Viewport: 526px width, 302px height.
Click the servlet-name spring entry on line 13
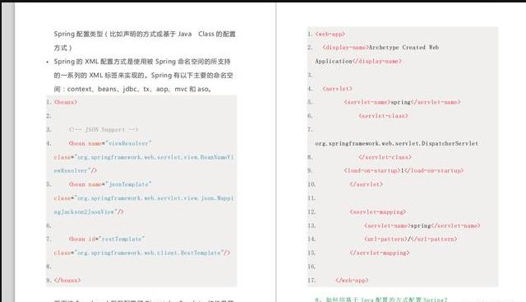[422, 225]
